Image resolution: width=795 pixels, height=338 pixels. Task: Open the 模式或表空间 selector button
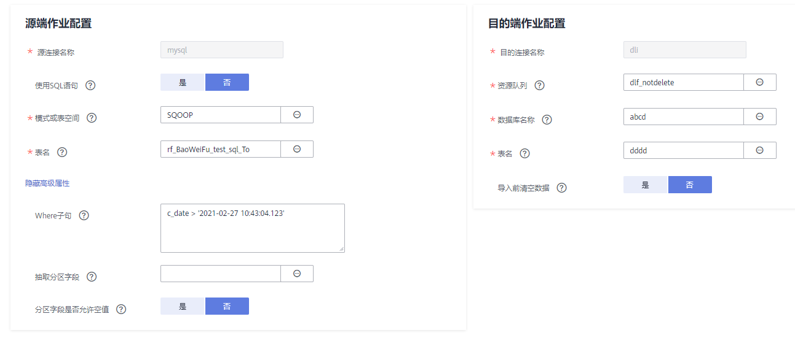click(x=297, y=115)
